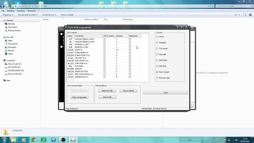Click the Explorer back arrow button
The image size is (254, 143).
2,6
